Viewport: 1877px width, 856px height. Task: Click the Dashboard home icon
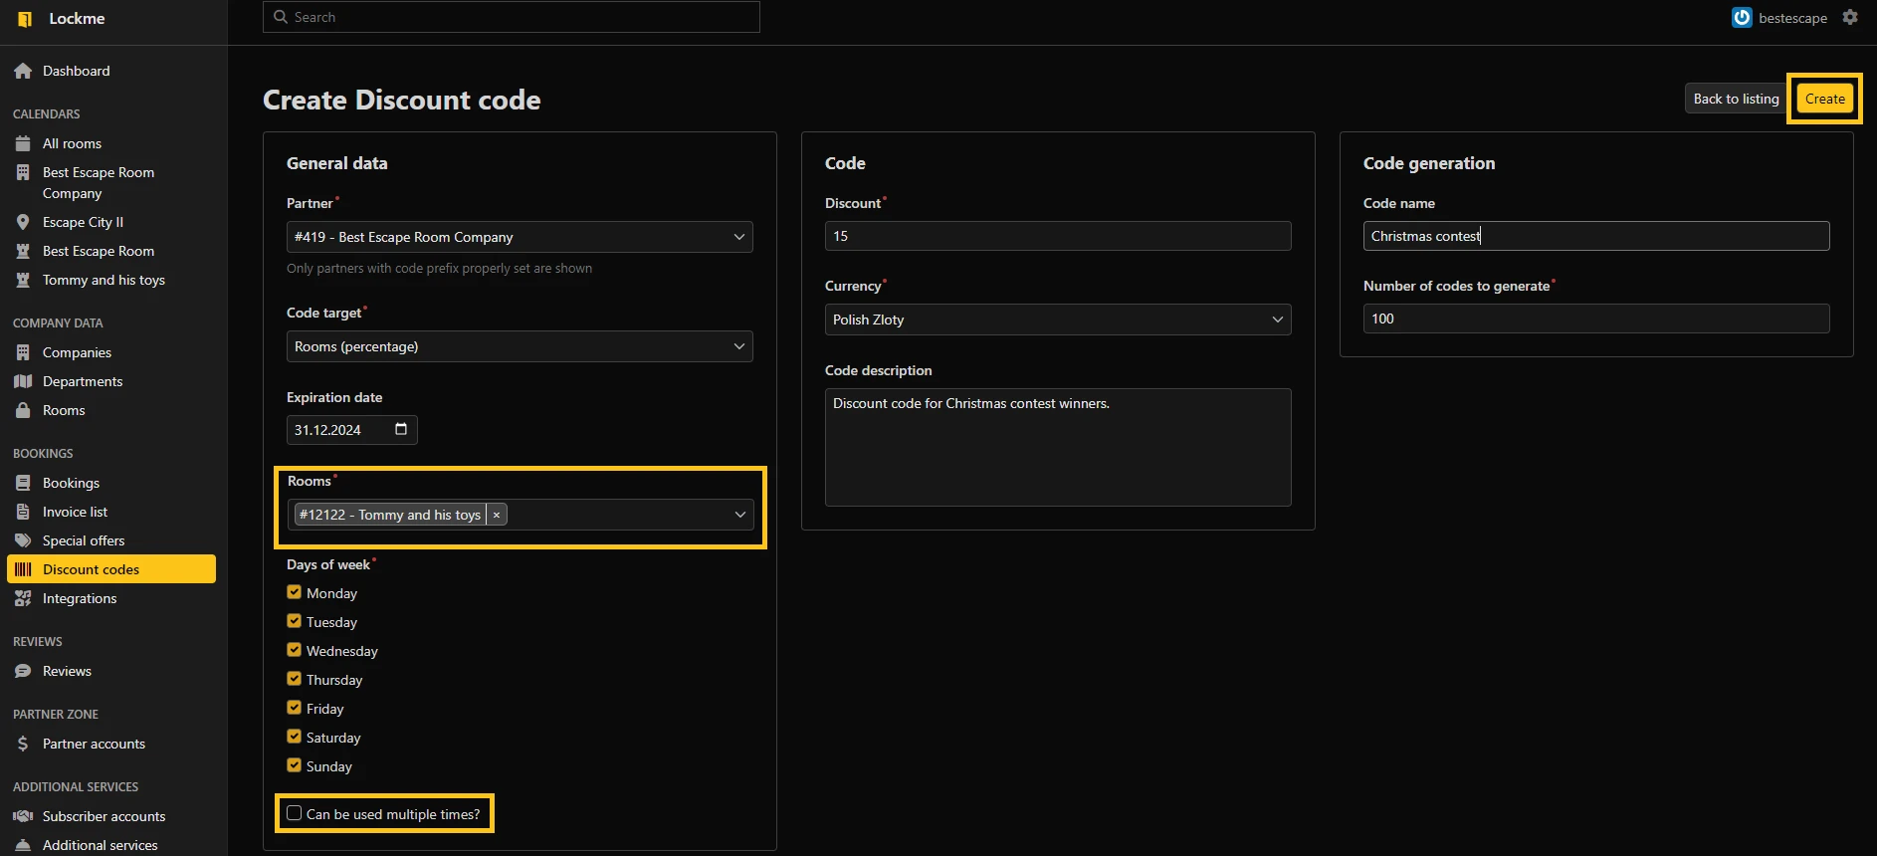pos(23,71)
